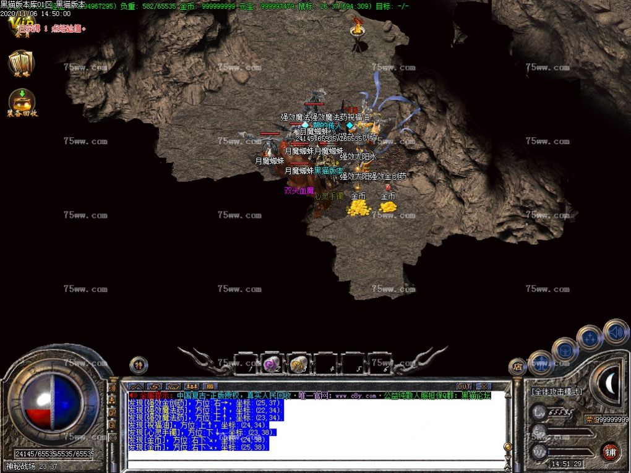Toggle the grey signal icon below channel icons
The height and width of the screenshot is (473, 631).
[113, 437]
